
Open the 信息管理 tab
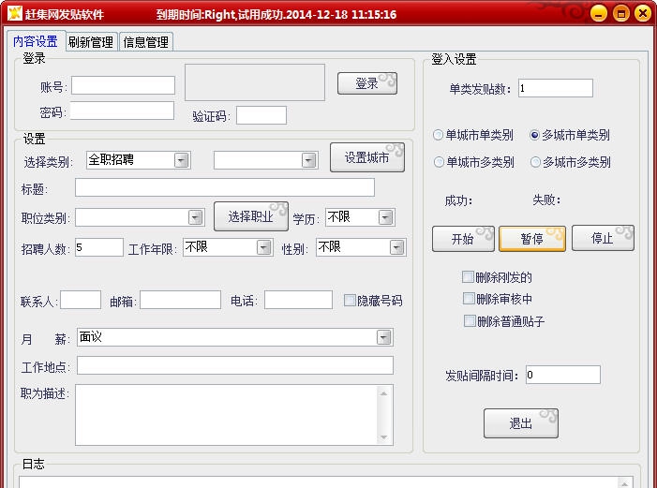tap(146, 42)
